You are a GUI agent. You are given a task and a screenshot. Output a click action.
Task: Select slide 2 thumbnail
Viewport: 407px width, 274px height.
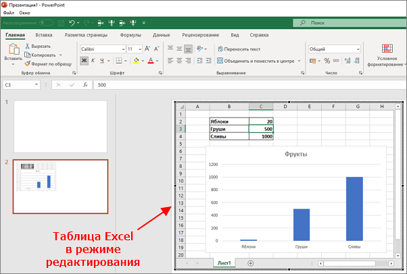pos(60,187)
